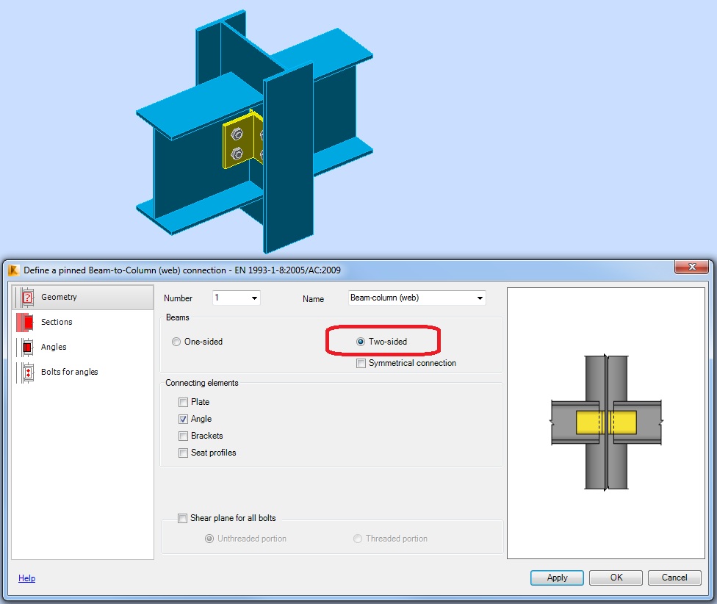Enable Seat profiles option

[x=182, y=453]
